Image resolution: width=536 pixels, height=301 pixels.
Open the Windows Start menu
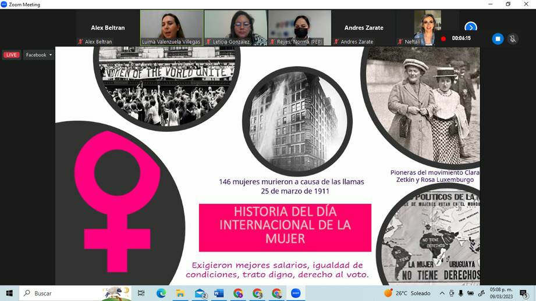tap(9, 293)
